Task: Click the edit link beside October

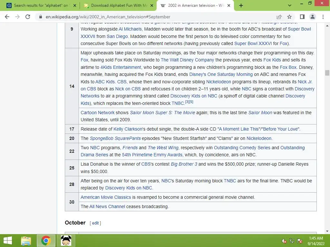Action: click(95, 223)
